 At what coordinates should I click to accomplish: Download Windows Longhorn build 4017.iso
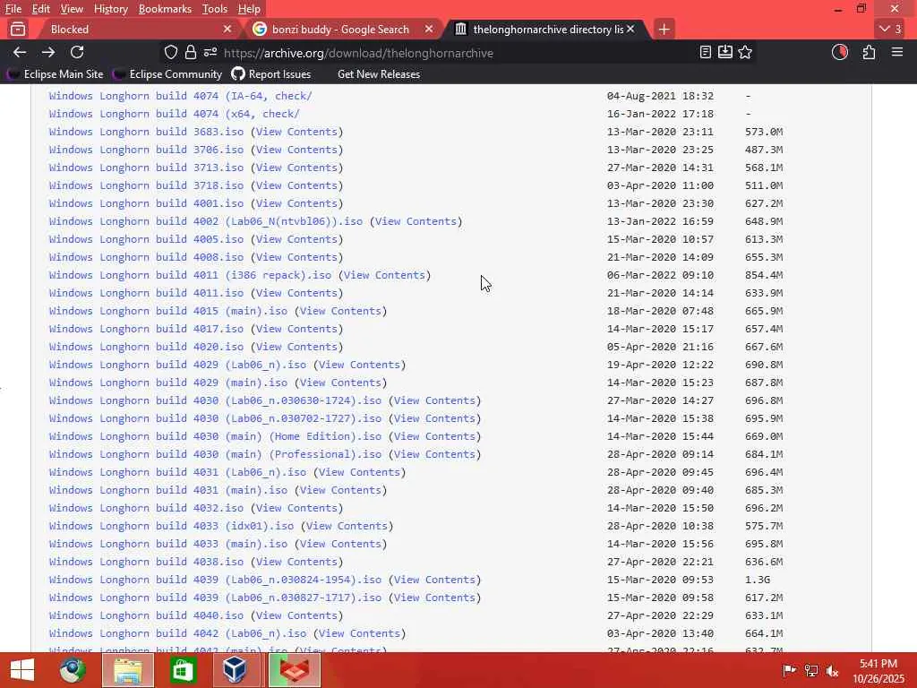tap(146, 329)
